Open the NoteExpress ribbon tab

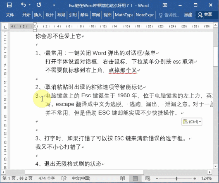tap(145, 14)
